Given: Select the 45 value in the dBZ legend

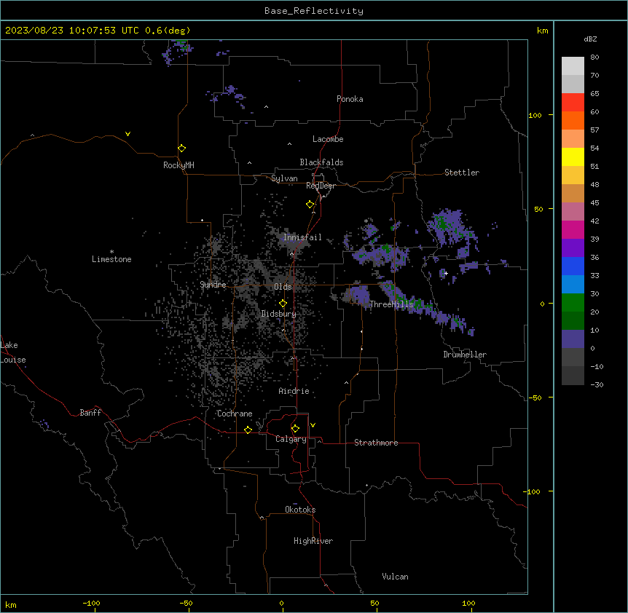Looking at the screenshot, I should click(594, 203).
